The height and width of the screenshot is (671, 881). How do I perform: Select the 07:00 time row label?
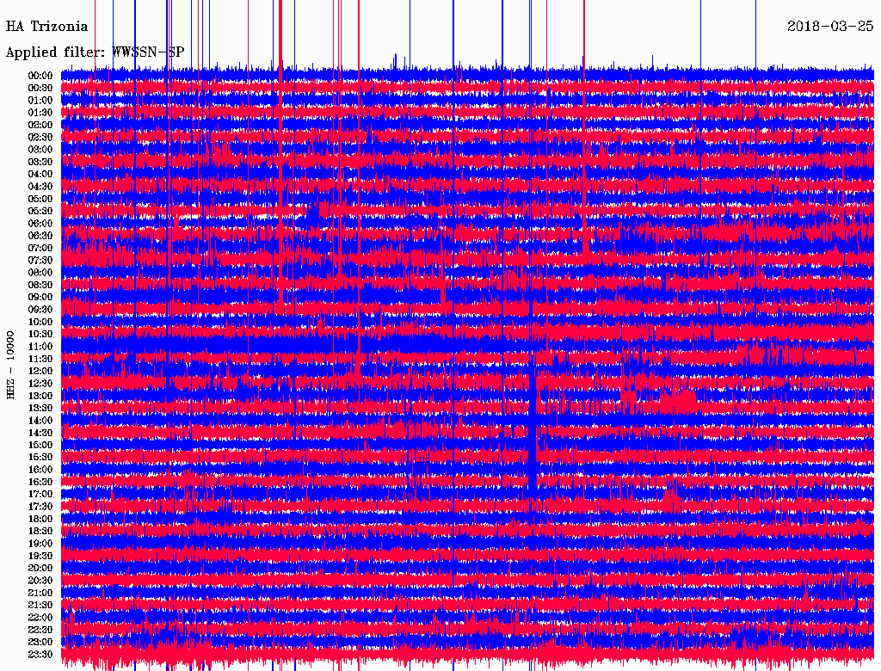pos(40,248)
